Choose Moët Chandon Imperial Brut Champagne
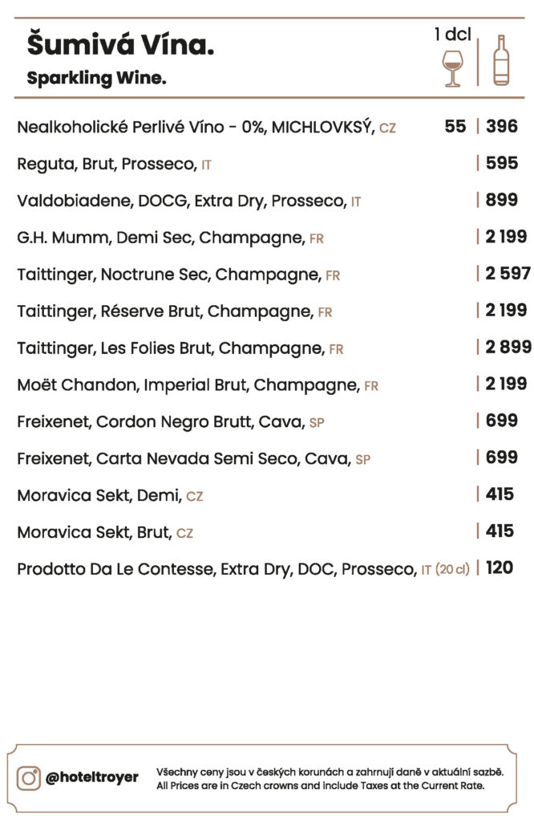 pyautogui.click(x=197, y=385)
